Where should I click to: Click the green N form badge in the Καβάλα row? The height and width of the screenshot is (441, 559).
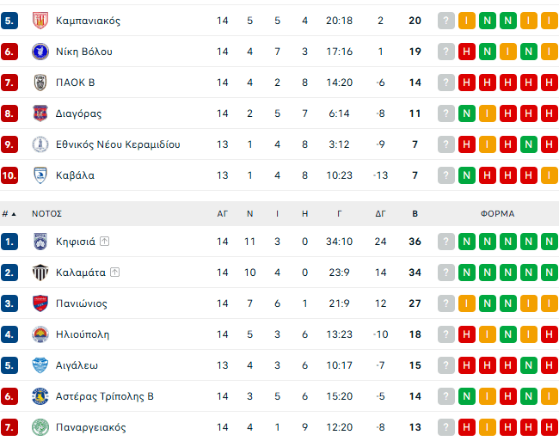coord(466,175)
